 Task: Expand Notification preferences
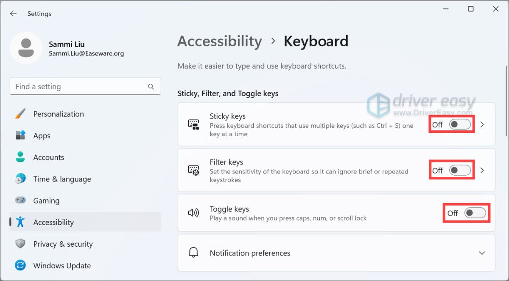[x=482, y=253]
